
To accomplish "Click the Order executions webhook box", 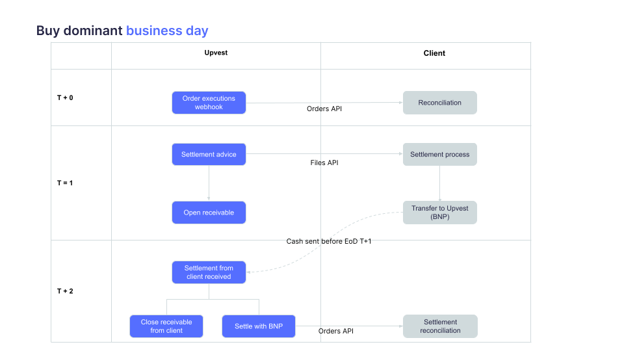I will (209, 103).
